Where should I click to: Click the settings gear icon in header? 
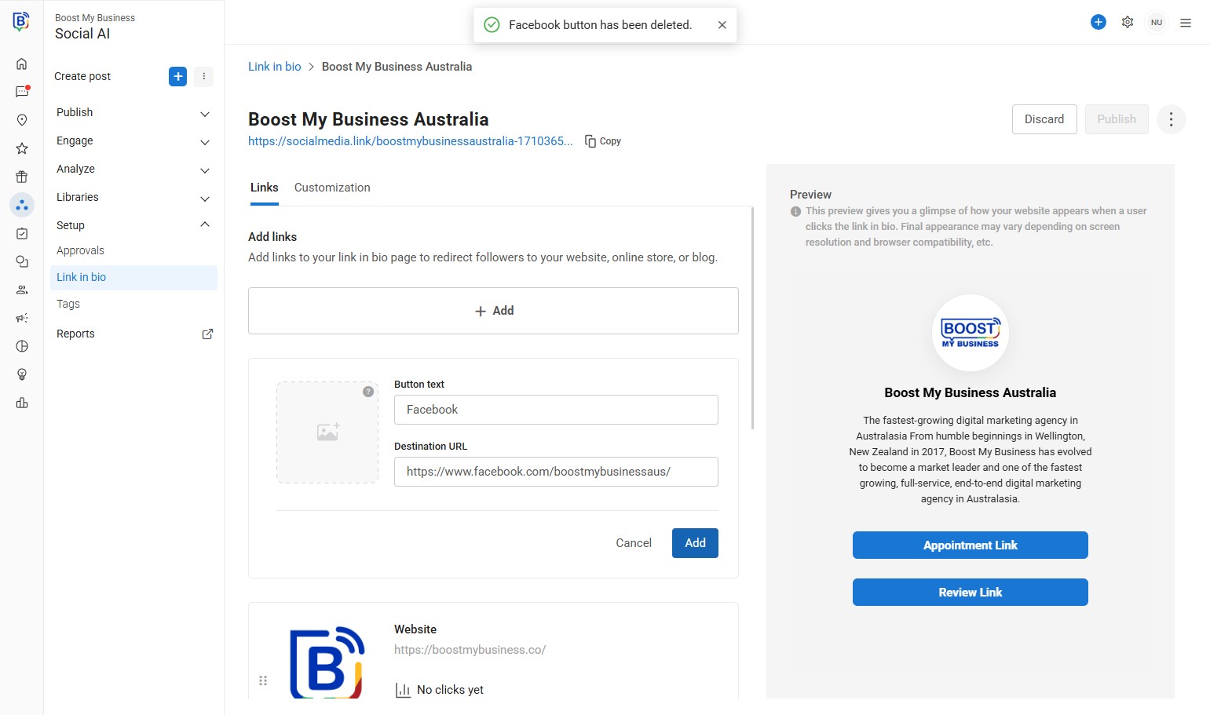(x=1128, y=22)
